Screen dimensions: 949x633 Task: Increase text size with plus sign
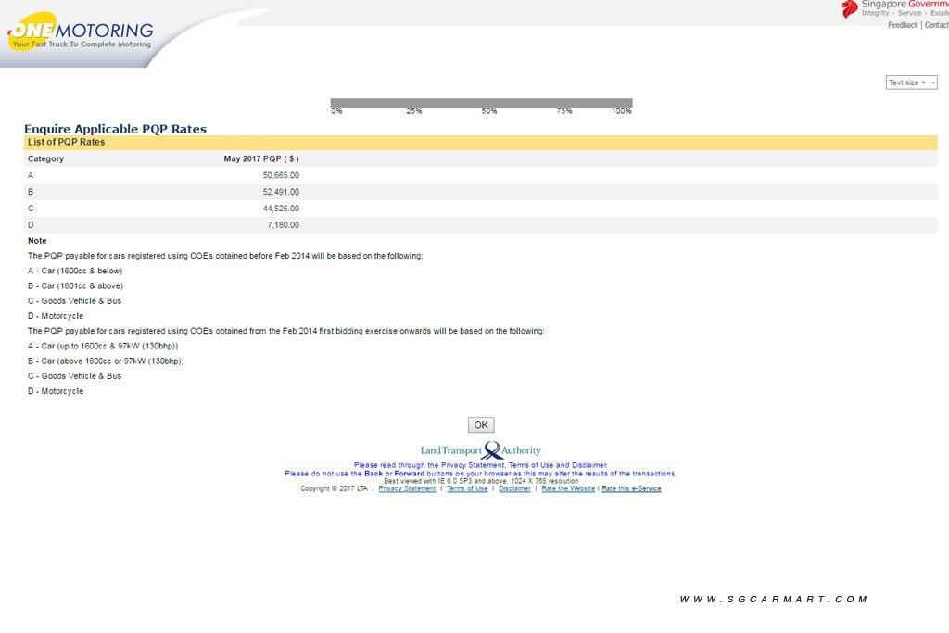coord(922,82)
